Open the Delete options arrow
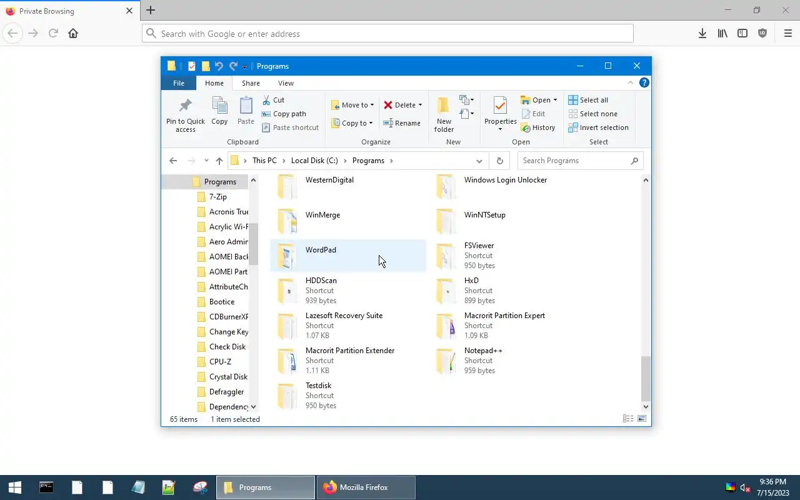This screenshot has height=500, width=800. (420, 105)
